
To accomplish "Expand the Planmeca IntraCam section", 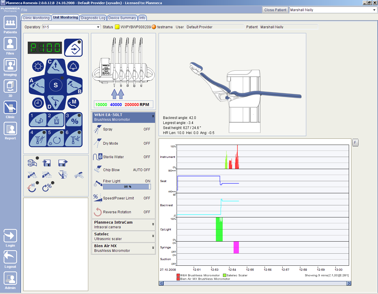I will click(x=153, y=224).
